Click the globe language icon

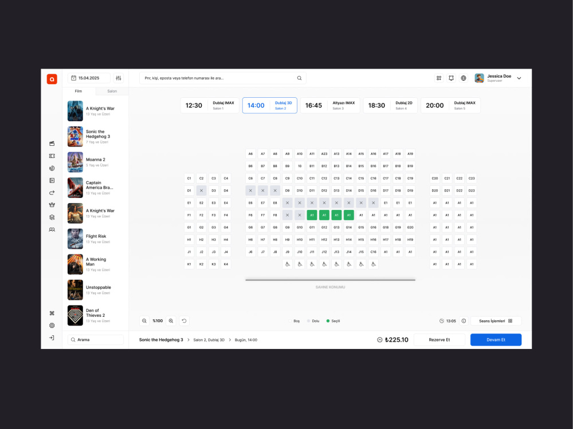[x=464, y=78]
